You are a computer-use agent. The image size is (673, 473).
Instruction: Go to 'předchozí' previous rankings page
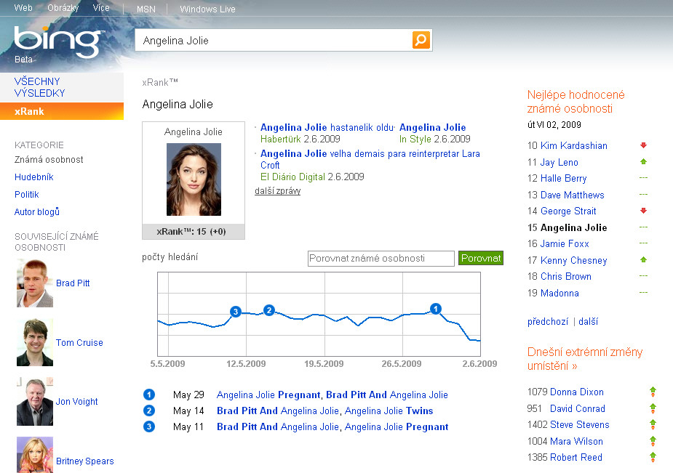tap(548, 321)
